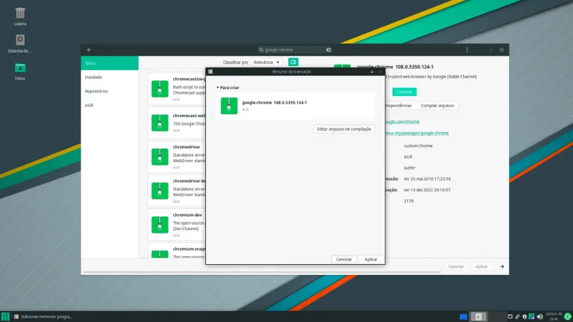
Task: Switch to the Dependências tab
Action: [x=398, y=106]
